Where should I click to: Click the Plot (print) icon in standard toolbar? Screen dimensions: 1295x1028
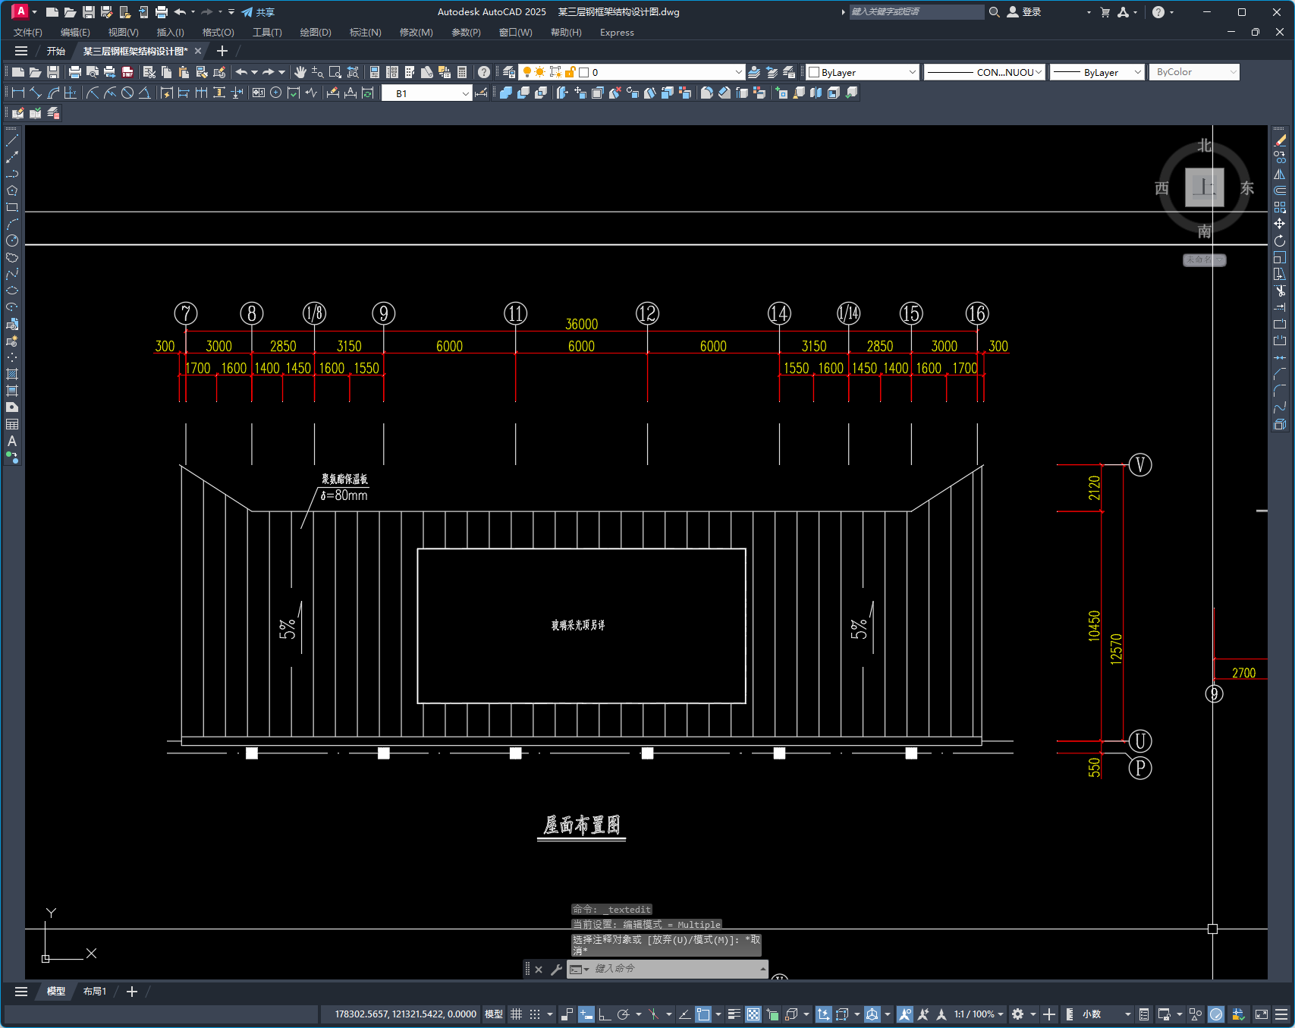click(x=74, y=72)
